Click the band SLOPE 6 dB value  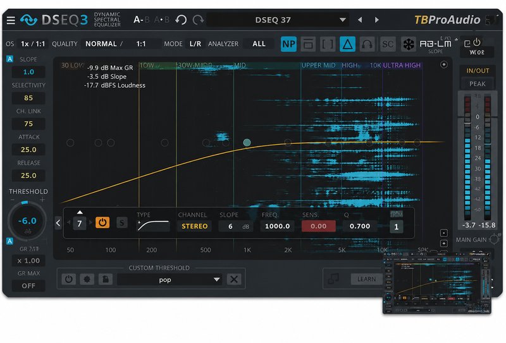(235, 226)
